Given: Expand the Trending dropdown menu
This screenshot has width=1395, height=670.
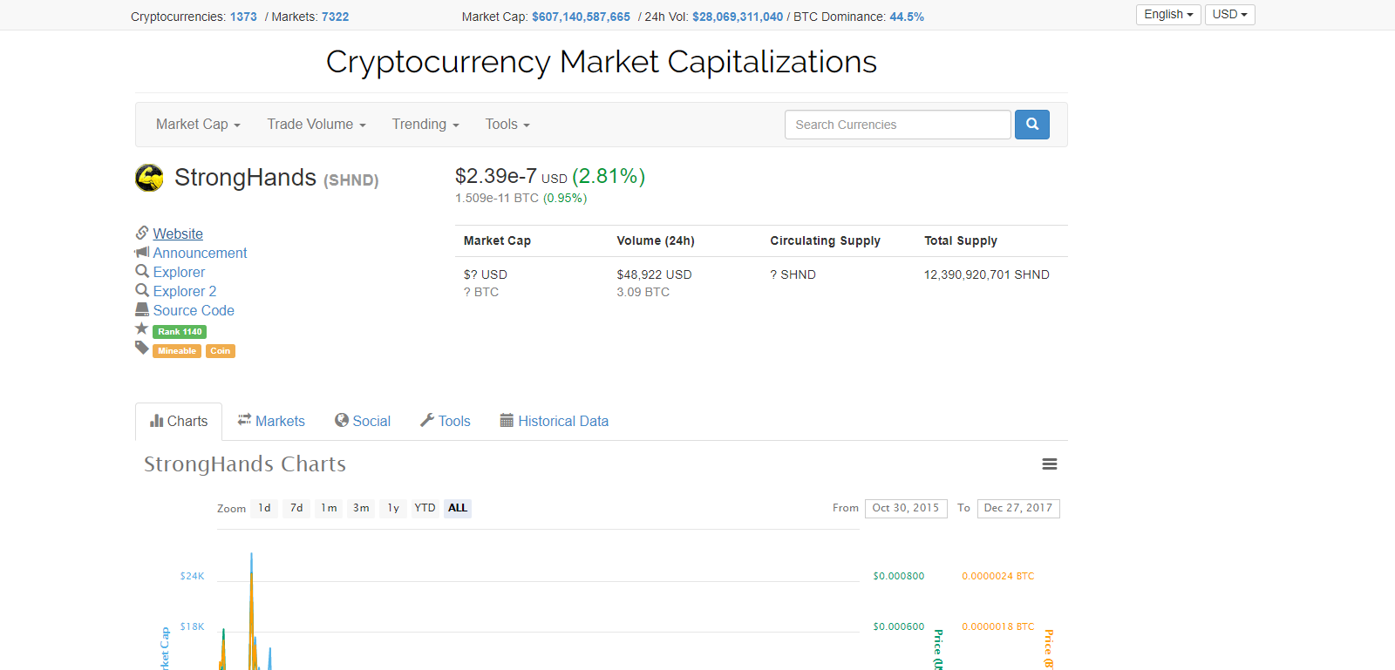Looking at the screenshot, I should point(425,125).
